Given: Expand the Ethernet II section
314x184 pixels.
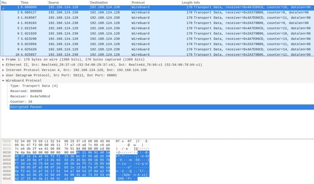Looking at the screenshot, I should [x=3, y=65].
